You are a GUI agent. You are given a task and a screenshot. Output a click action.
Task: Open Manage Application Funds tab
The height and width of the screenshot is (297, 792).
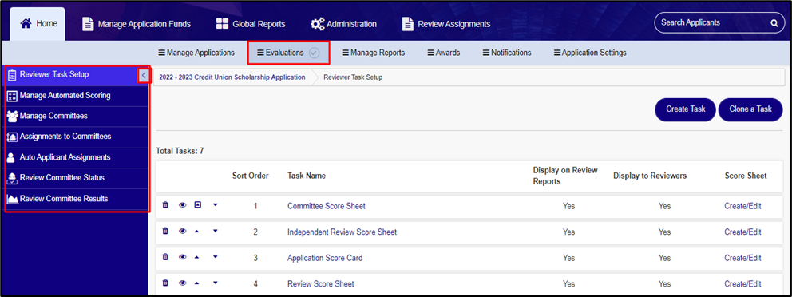[x=137, y=24]
